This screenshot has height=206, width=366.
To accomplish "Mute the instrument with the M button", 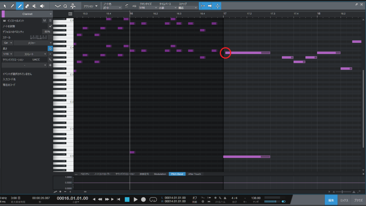I will (x=45, y=21).
